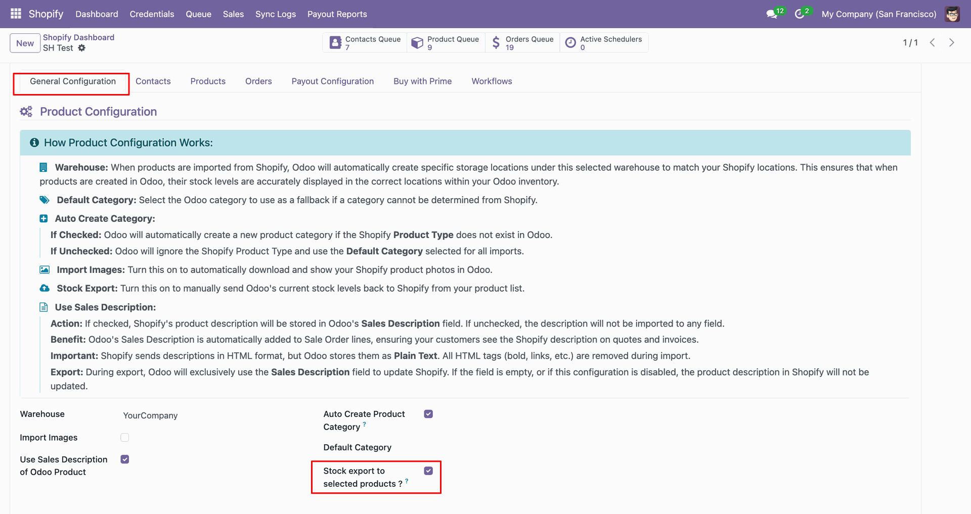The height and width of the screenshot is (514, 971).
Task: Create a record with the New button
Action: click(25, 43)
